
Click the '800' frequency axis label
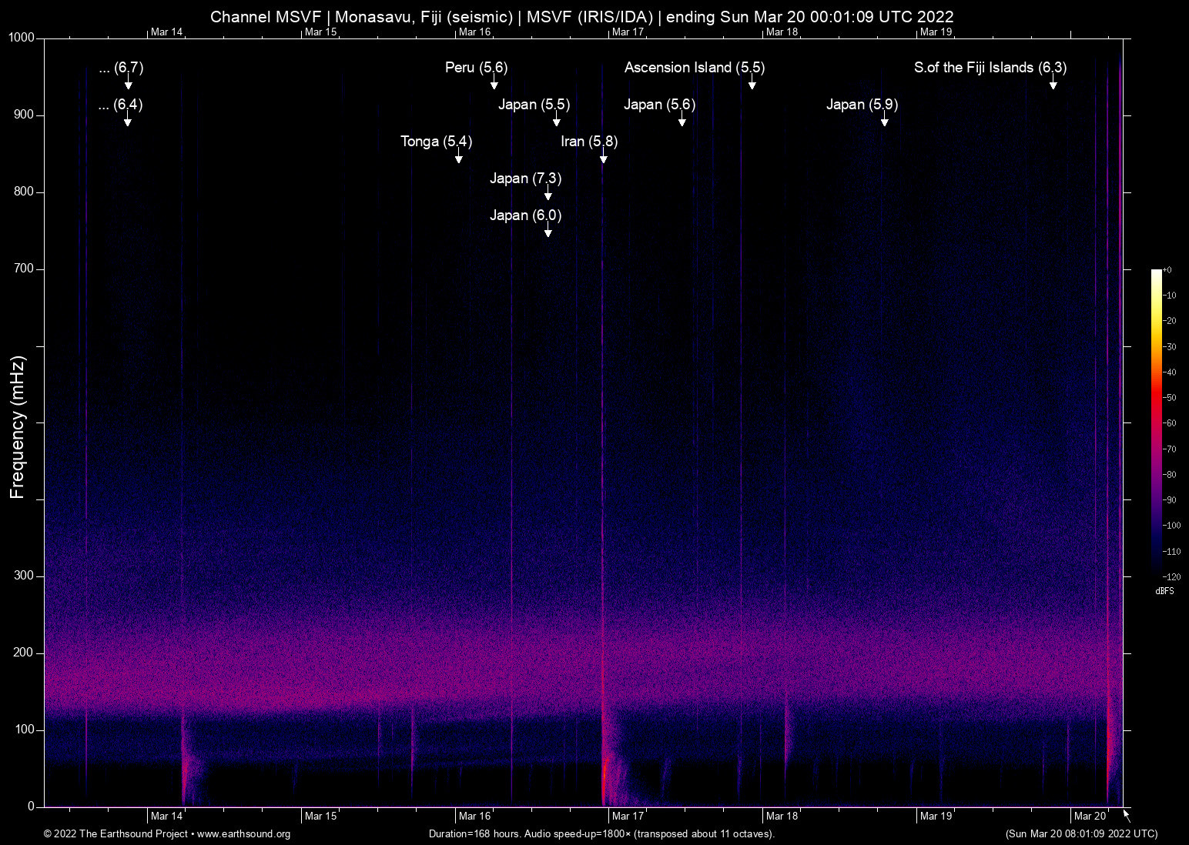(x=25, y=192)
